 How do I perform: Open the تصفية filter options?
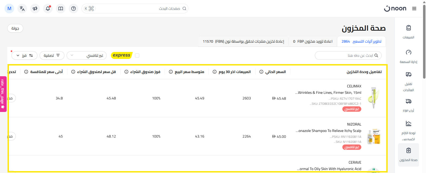point(52,55)
